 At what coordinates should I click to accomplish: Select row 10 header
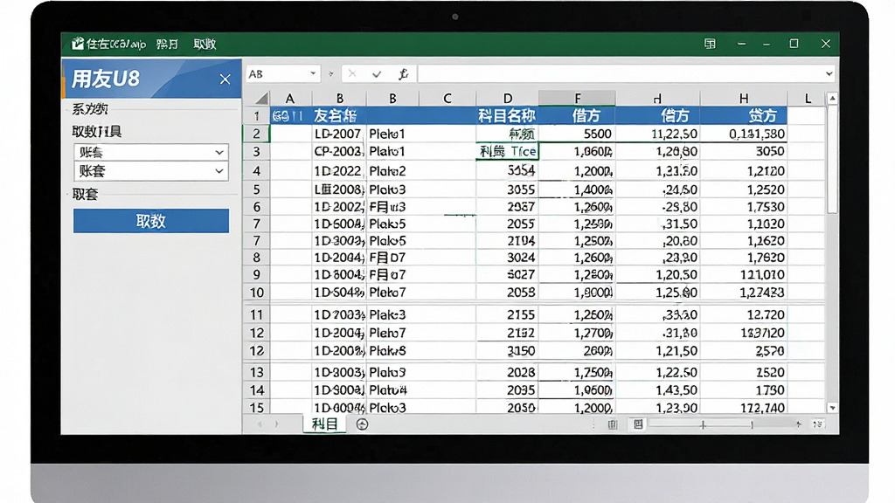pos(257,292)
